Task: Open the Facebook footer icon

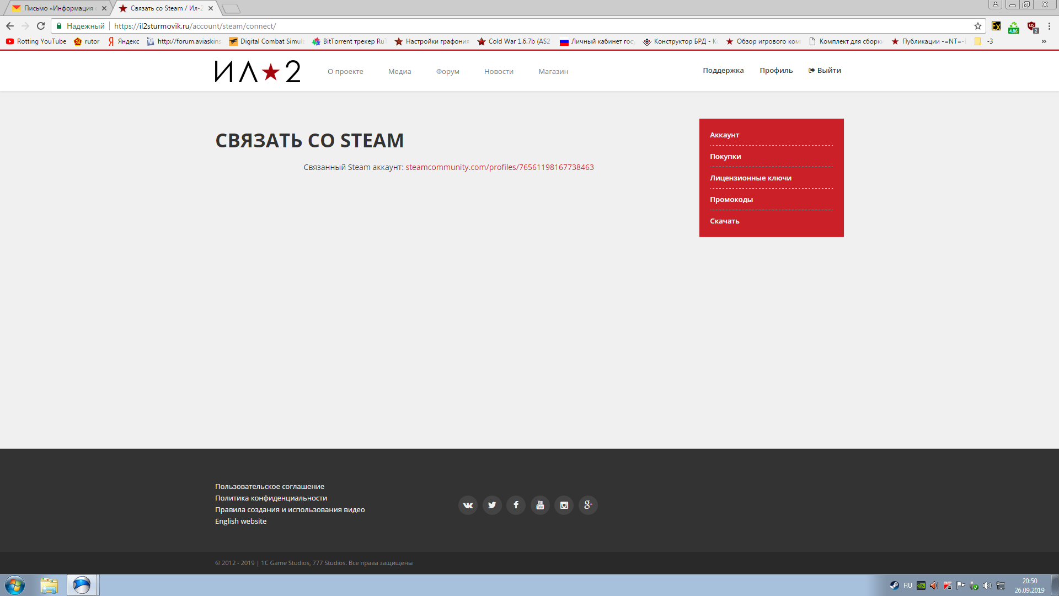Action: click(x=516, y=505)
